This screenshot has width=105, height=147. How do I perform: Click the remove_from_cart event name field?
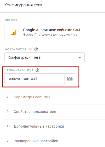(x=34, y=79)
